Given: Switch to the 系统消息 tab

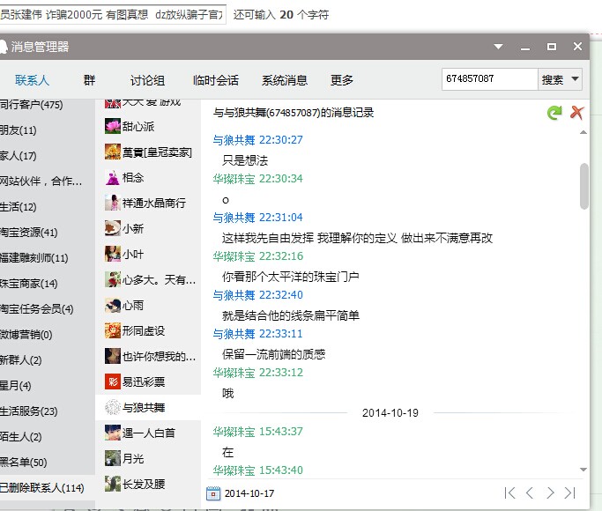Looking at the screenshot, I should [285, 80].
